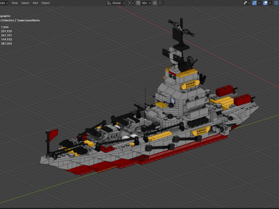Open the gizmo options dropdown arrow

tap(259, 3)
